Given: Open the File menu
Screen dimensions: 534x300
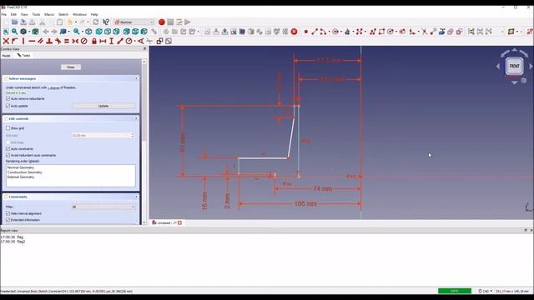Looking at the screenshot, I should click(3, 15).
